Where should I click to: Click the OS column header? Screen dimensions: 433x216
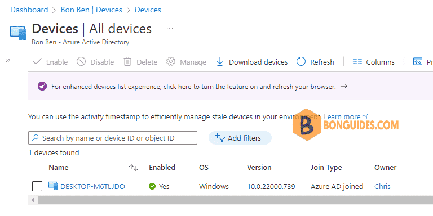pyautogui.click(x=204, y=167)
